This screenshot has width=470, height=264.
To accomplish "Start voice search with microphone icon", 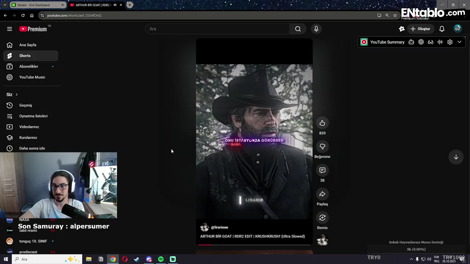I will pos(316,29).
